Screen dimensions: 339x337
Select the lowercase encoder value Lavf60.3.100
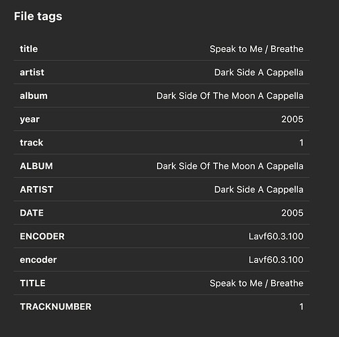[276, 260]
